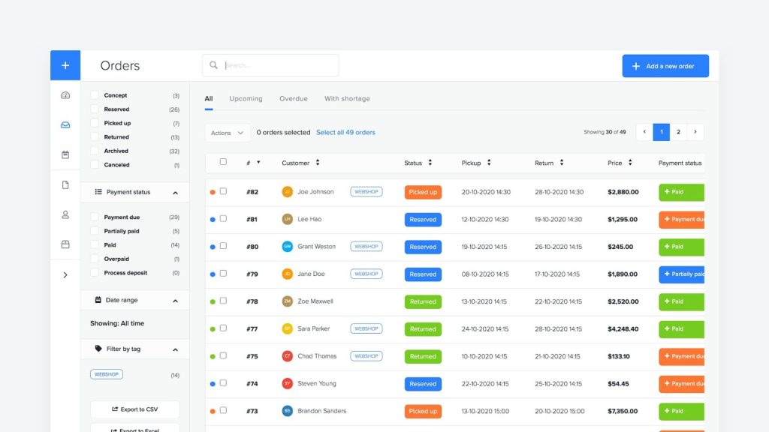The height and width of the screenshot is (432, 769).
Task: Click Zoe Maxwell's avatar icon
Action: point(288,301)
